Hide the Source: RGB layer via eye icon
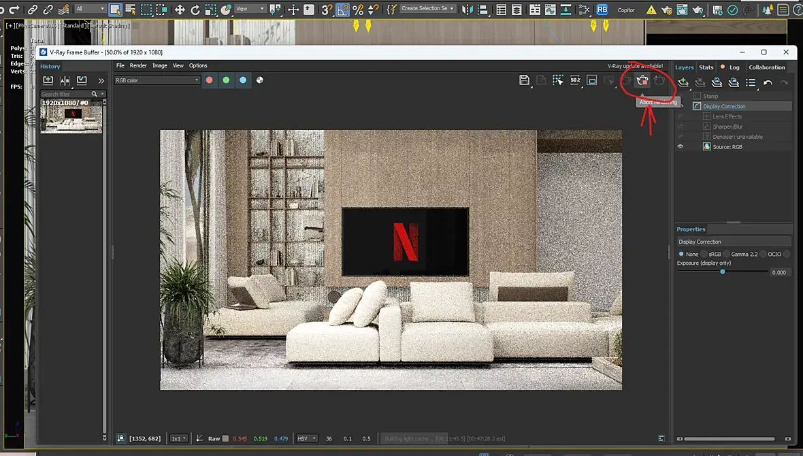The height and width of the screenshot is (456, 803). click(x=680, y=146)
